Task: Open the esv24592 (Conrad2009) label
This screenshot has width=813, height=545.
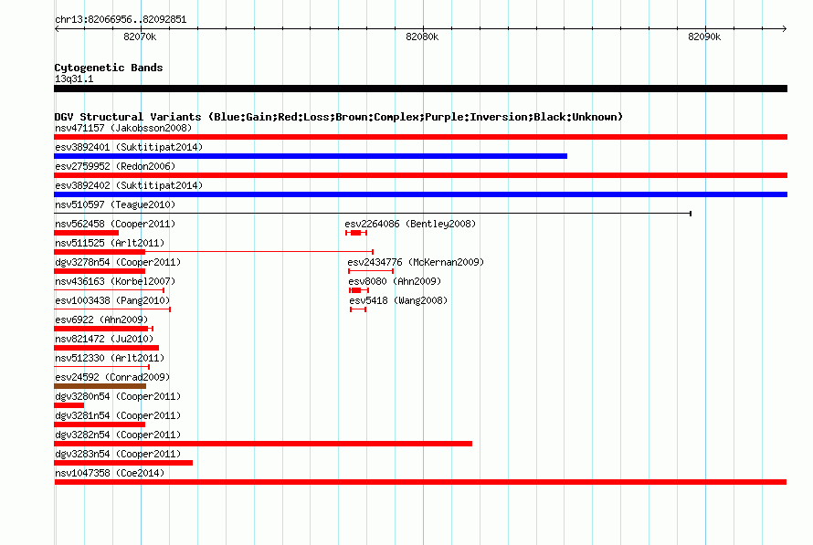Action: pos(112,377)
